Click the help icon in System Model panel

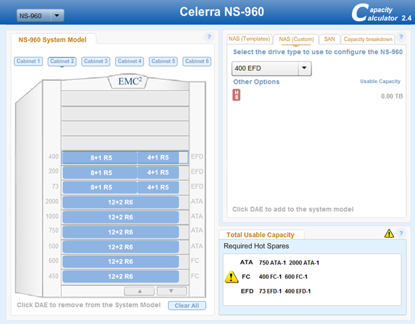tap(209, 38)
